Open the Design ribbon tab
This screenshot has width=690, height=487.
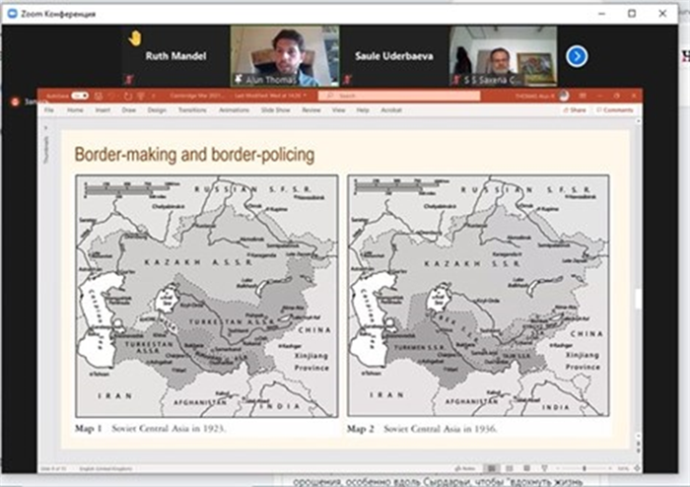157,110
